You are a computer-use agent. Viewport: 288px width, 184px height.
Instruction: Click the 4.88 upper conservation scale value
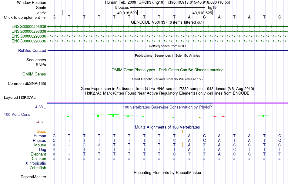[x=39, y=107]
